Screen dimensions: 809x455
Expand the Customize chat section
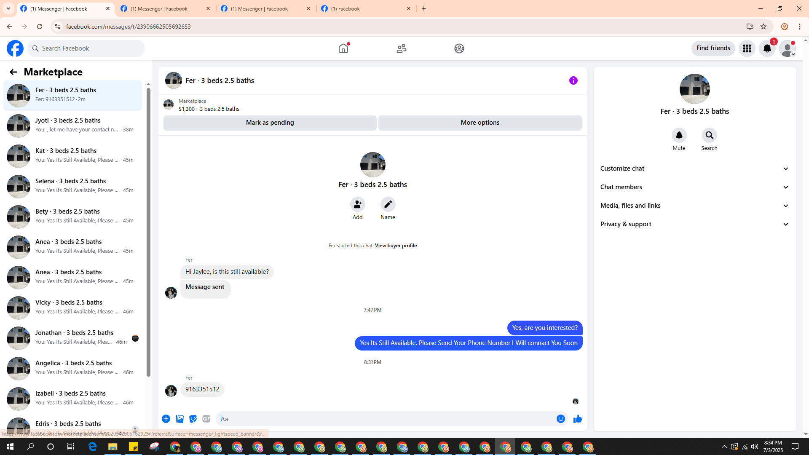click(694, 169)
